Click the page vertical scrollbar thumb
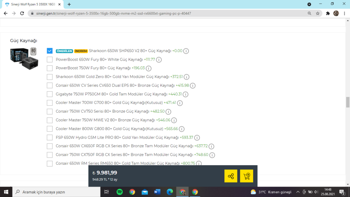 (x=348, y=102)
